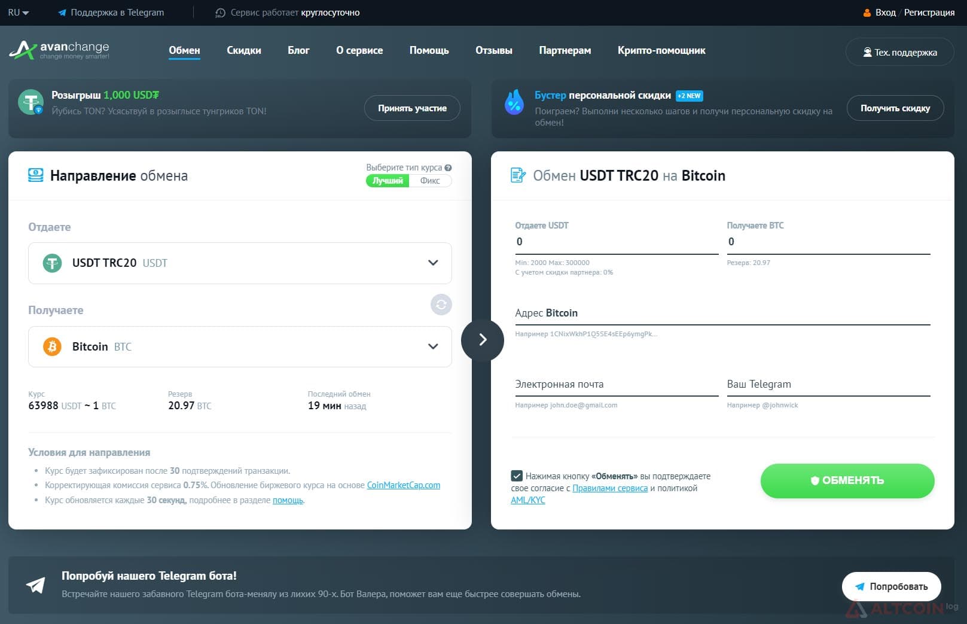Click the clock icon for service hours

221,13
